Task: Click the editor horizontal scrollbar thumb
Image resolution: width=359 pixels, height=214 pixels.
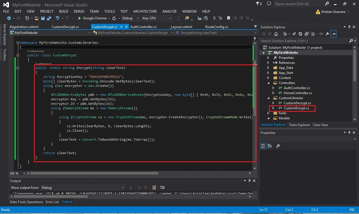Action: pos(94,173)
